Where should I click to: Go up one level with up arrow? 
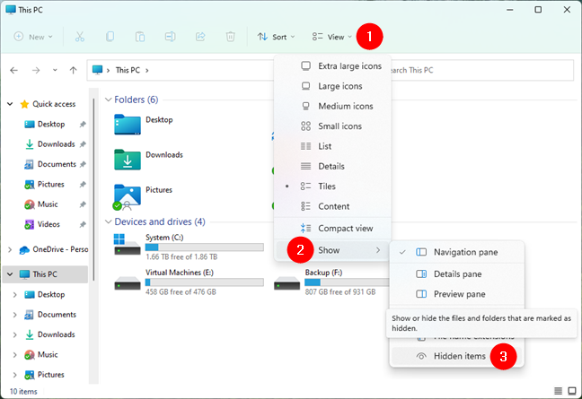tap(73, 70)
